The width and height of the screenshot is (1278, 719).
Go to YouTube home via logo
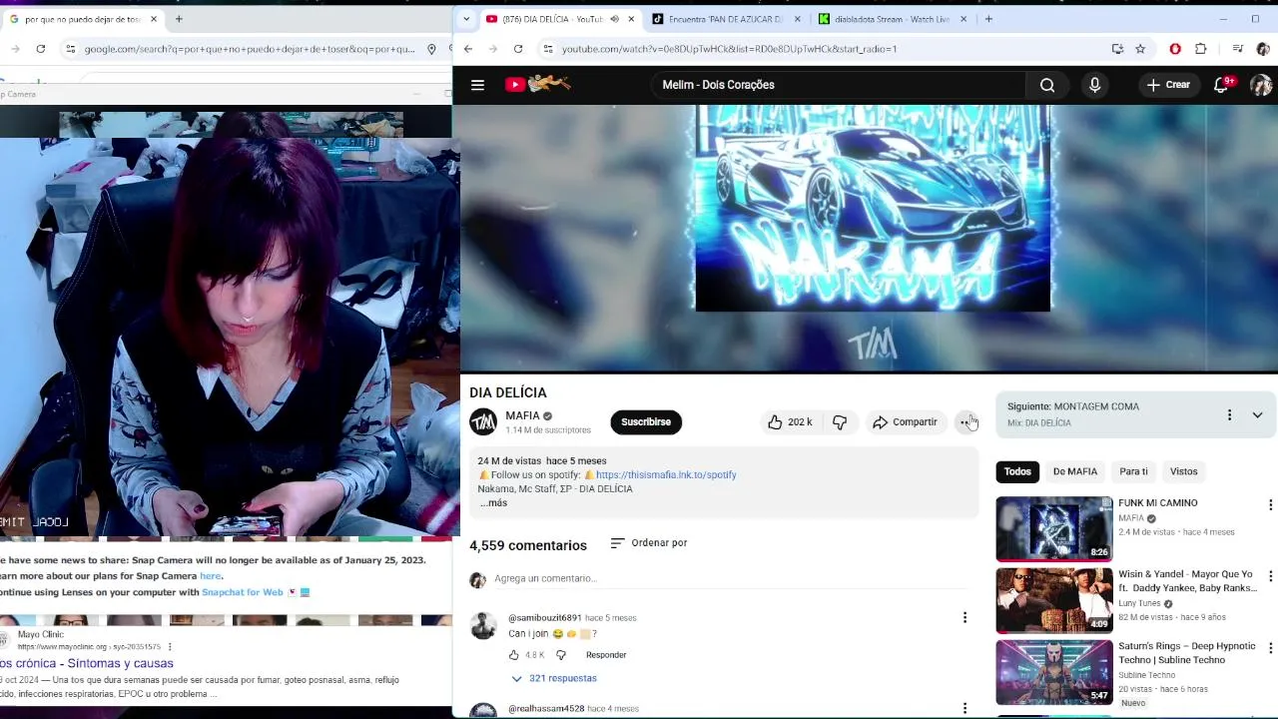(x=537, y=85)
